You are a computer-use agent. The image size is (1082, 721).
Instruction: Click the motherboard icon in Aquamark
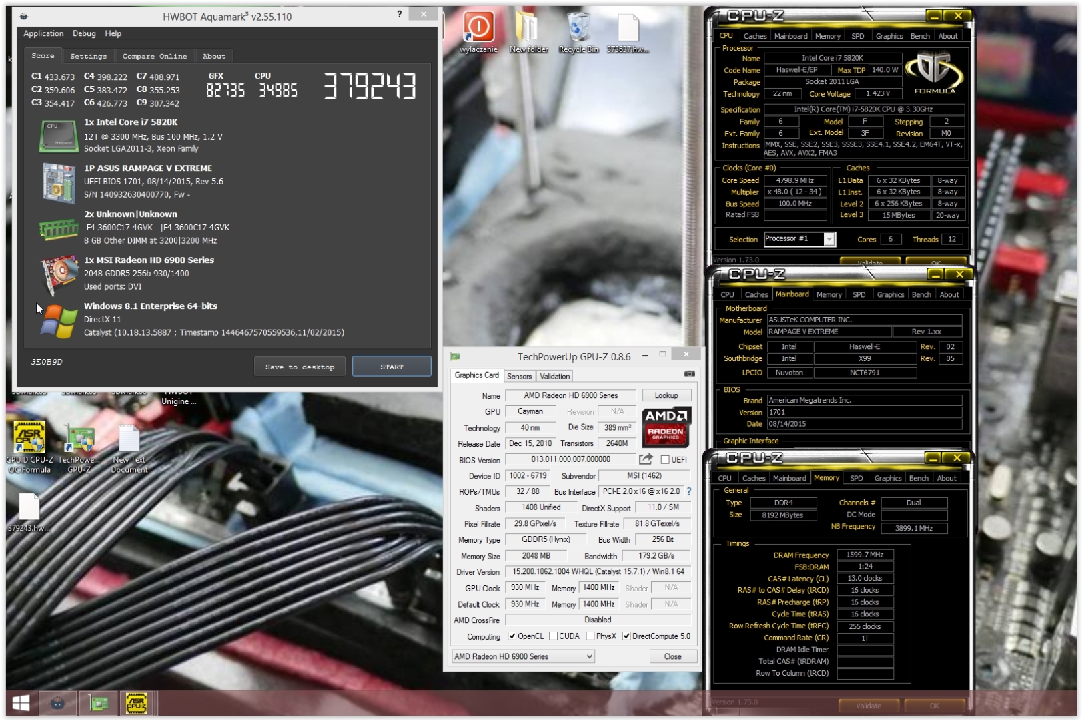pyautogui.click(x=58, y=182)
